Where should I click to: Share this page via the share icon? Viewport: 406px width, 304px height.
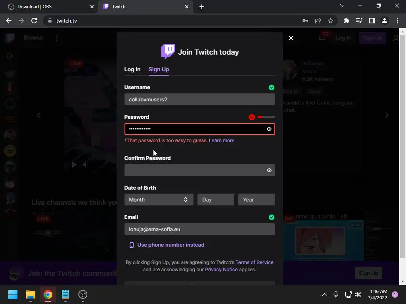click(318, 21)
